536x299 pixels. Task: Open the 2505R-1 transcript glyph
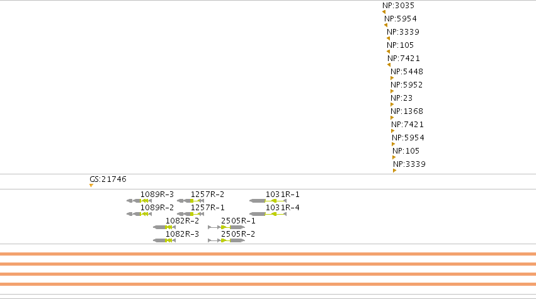(226, 227)
